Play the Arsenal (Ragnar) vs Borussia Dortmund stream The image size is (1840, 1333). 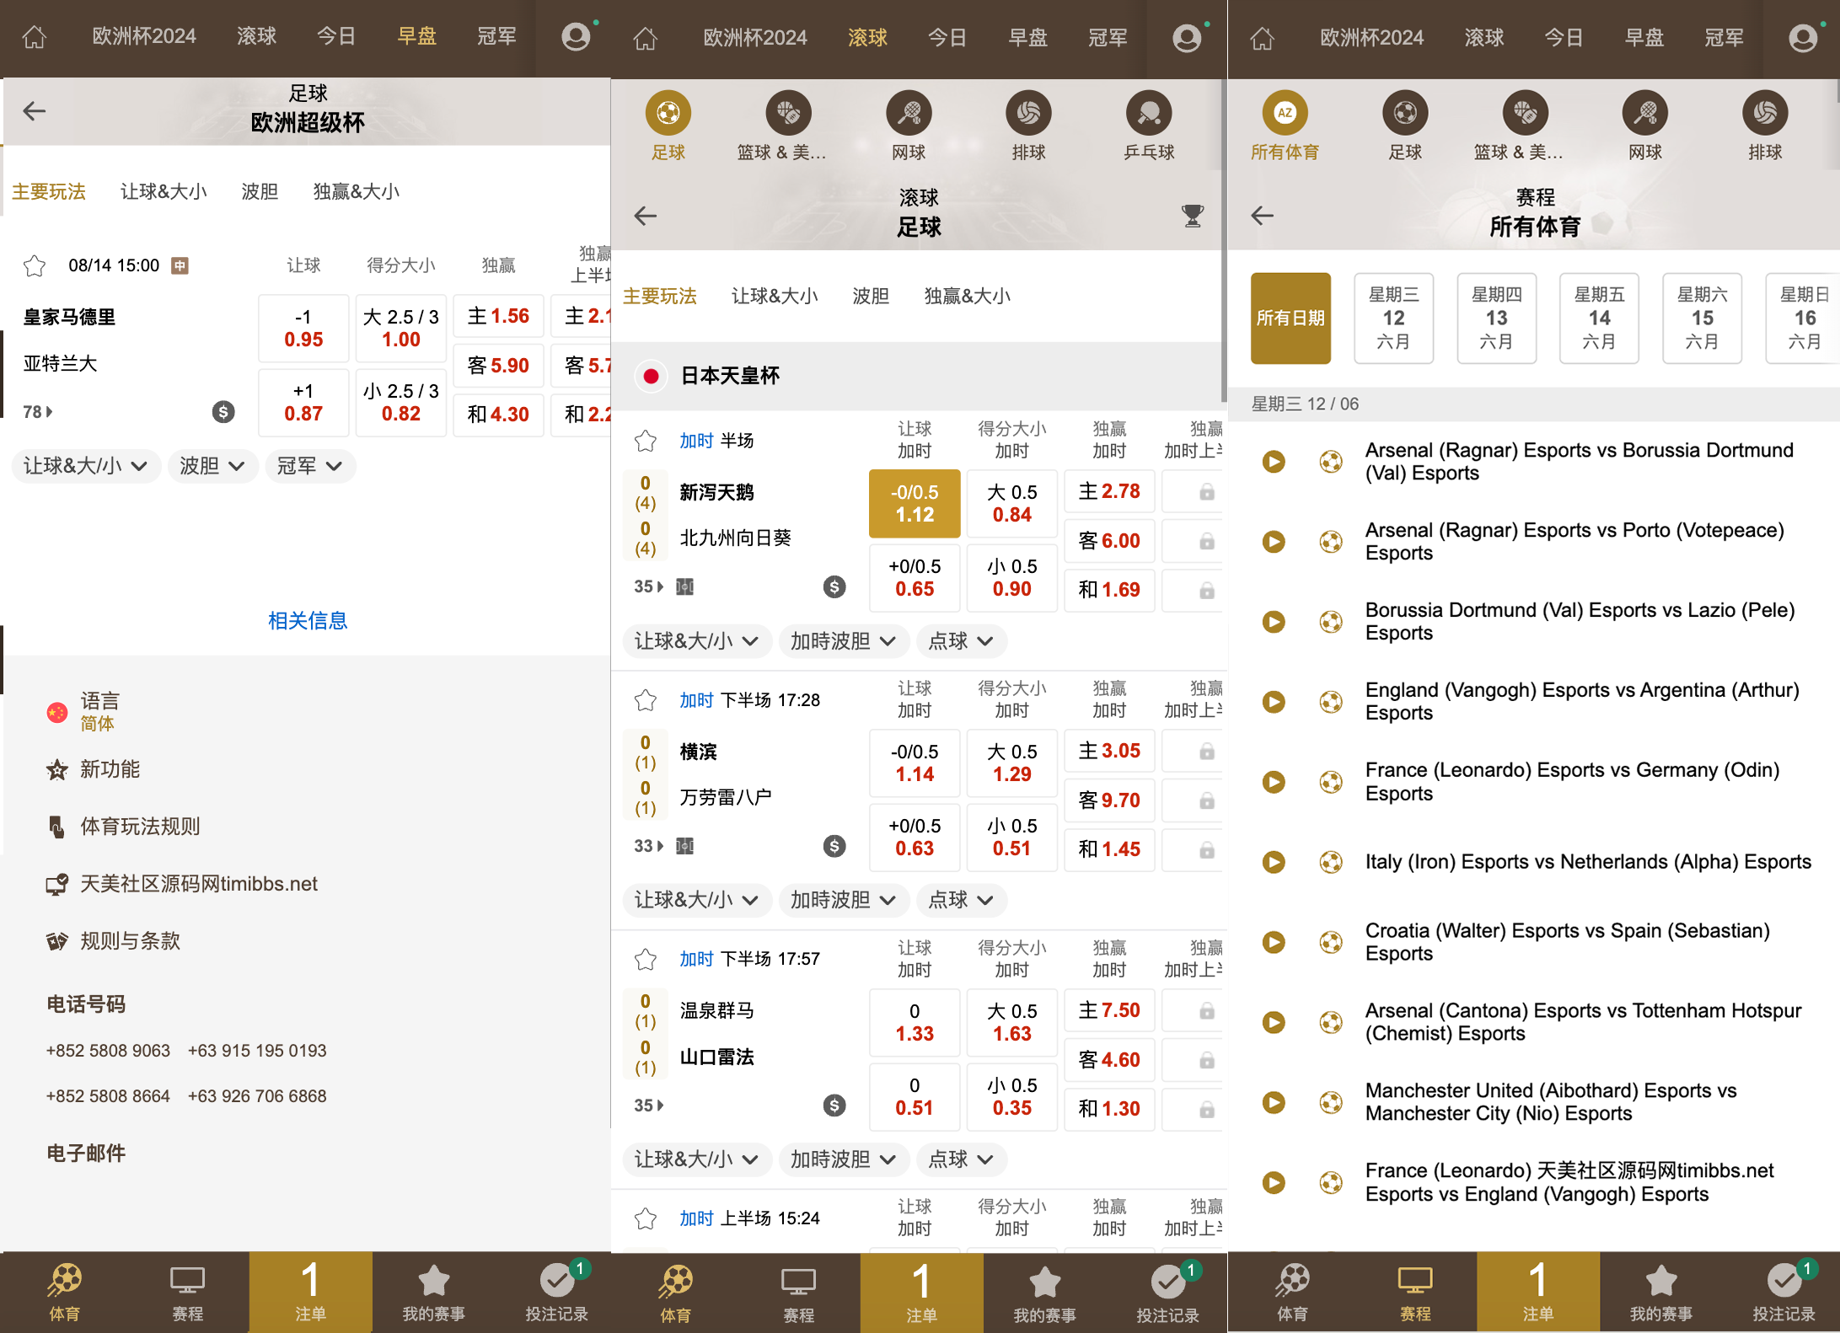pyautogui.click(x=1273, y=462)
